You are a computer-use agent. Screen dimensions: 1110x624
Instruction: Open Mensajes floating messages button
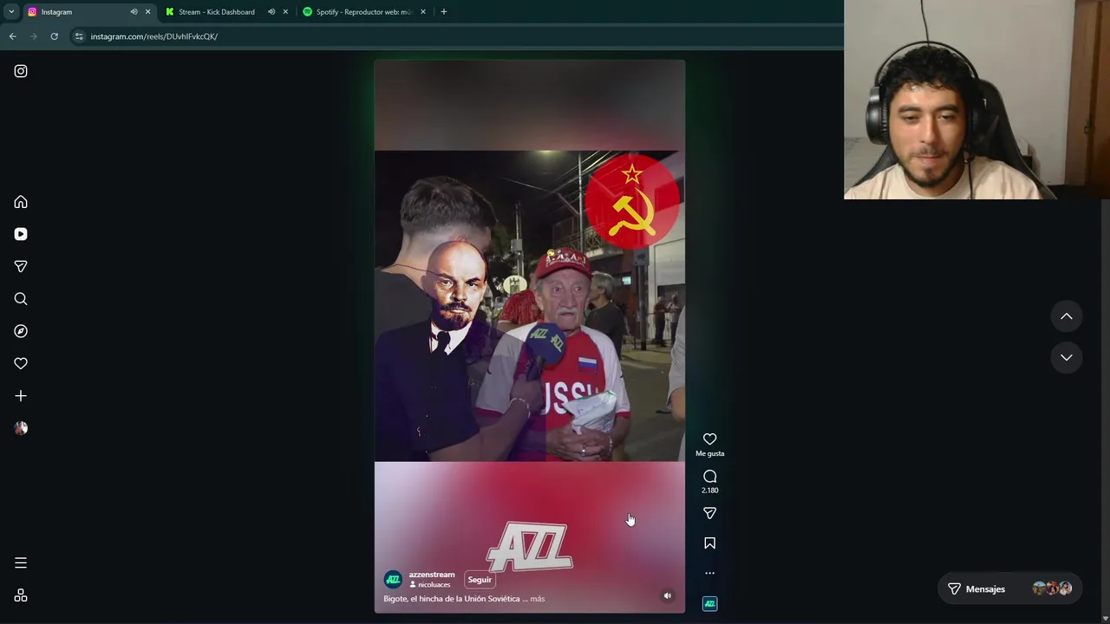(1010, 588)
